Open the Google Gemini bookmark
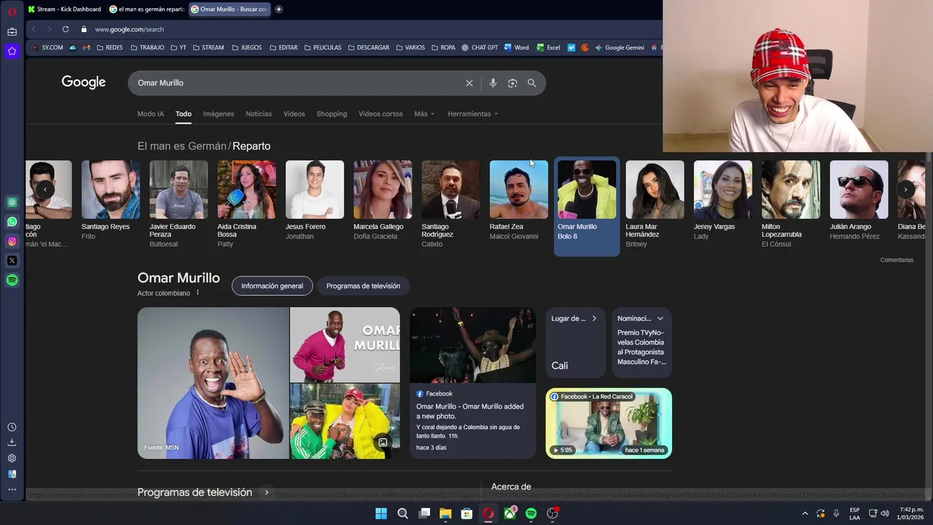 click(x=620, y=47)
